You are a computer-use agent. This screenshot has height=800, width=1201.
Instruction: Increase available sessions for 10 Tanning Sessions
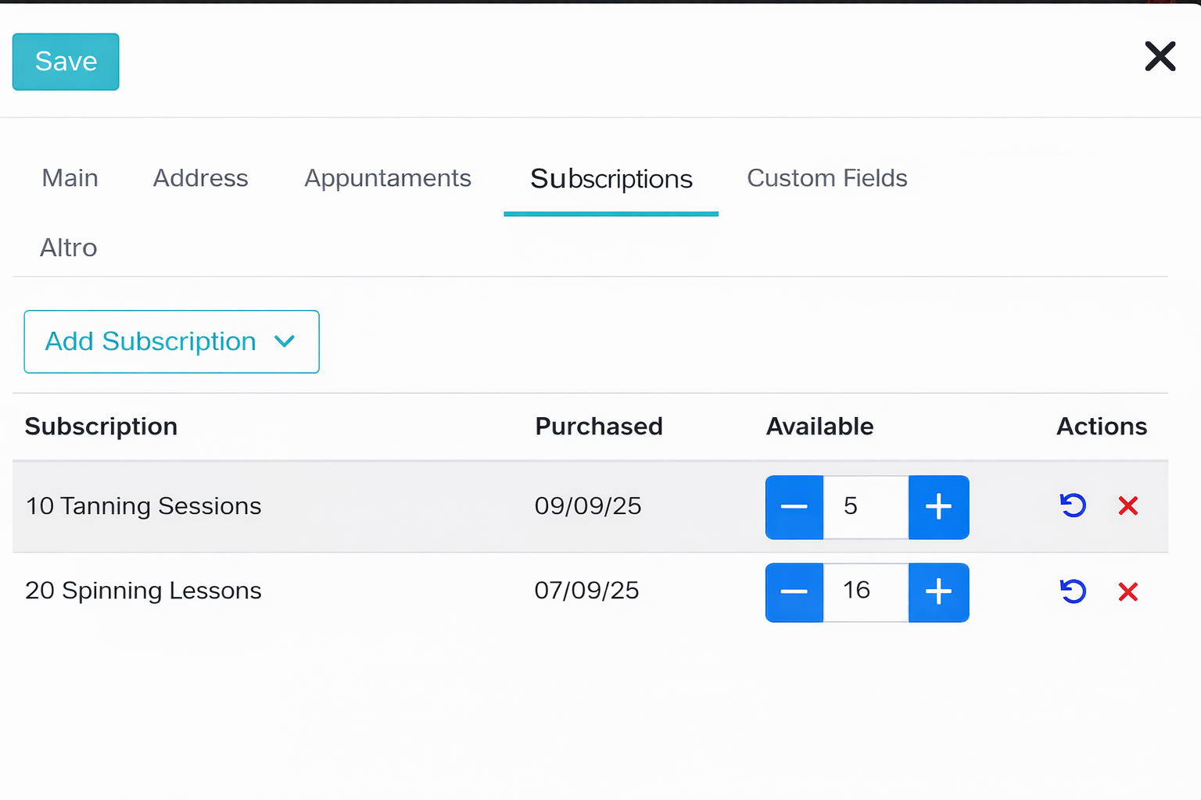click(x=938, y=507)
